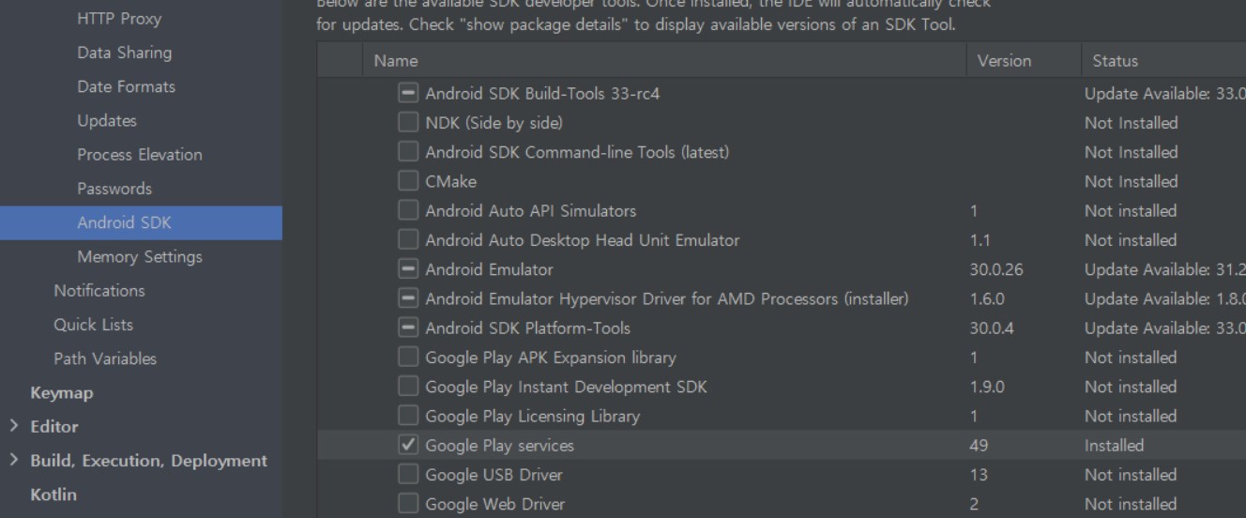1246x518 pixels.
Task: Select Keymap settings
Action: 62,393
